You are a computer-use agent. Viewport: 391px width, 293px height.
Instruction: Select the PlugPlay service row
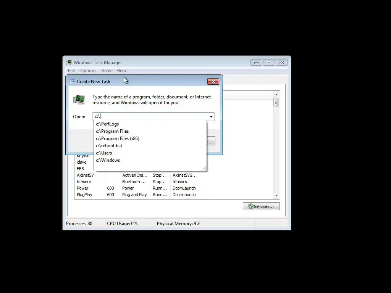(x=137, y=195)
